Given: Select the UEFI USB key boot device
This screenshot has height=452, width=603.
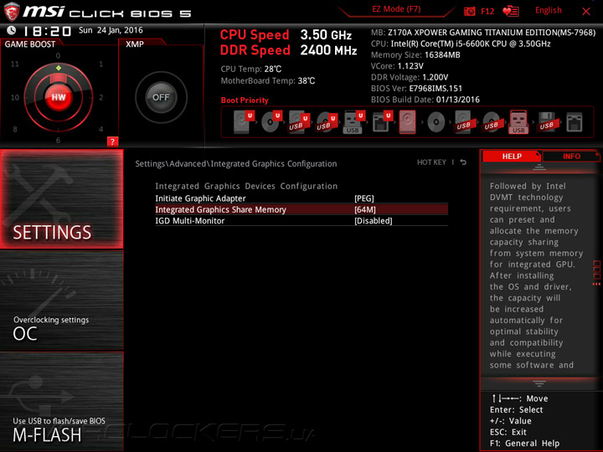Looking at the screenshot, I should (x=353, y=122).
